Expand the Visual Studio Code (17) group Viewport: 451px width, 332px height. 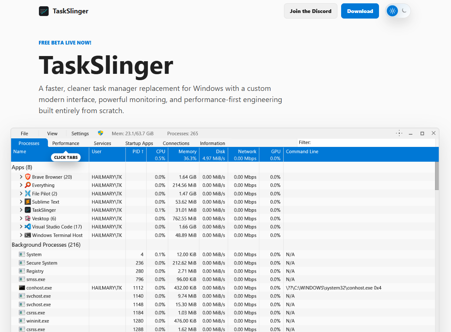point(21,227)
